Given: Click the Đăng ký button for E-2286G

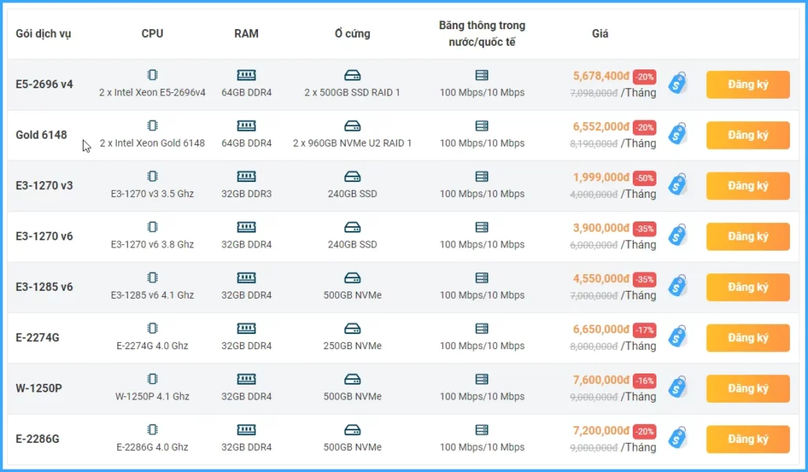Looking at the screenshot, I should pyautogui.click(x=747, y=439).
